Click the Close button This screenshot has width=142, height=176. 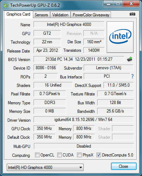click(124, 166)
